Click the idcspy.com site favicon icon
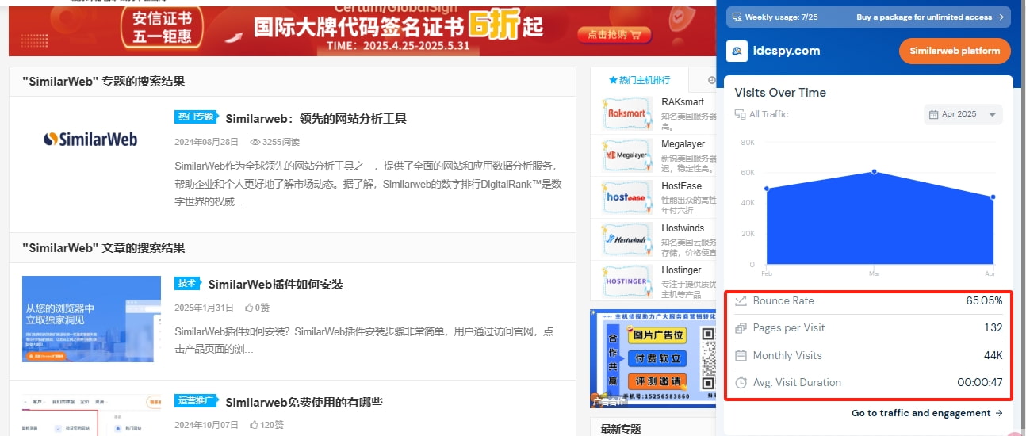Viewport: 1026px width, 436px height. tap(737, 51)
